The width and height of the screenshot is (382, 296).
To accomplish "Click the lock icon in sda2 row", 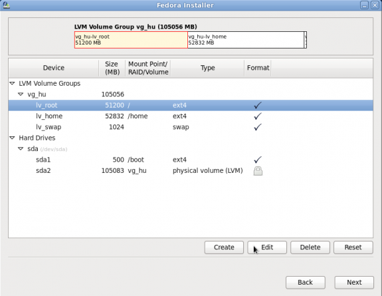I will pos(258,171).
